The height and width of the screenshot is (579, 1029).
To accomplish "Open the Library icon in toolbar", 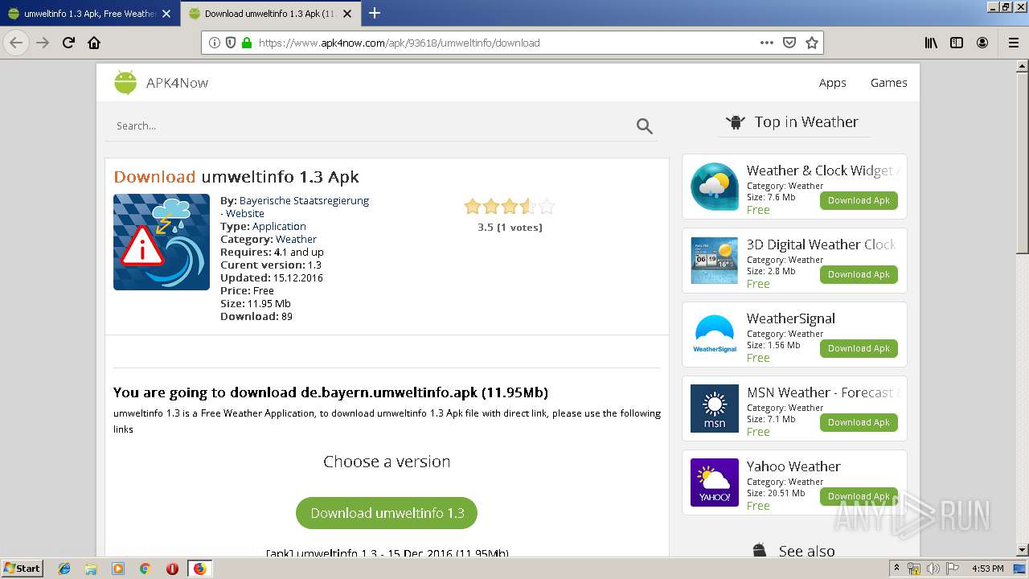I will [931, 43].
